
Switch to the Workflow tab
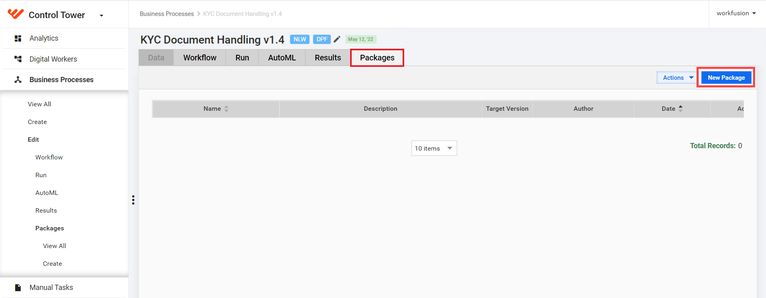pos(200,58)
